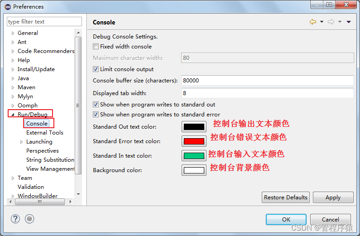360x236 pixels.
Task: Click the Restore Defaults button
Action: click(286, 197)
